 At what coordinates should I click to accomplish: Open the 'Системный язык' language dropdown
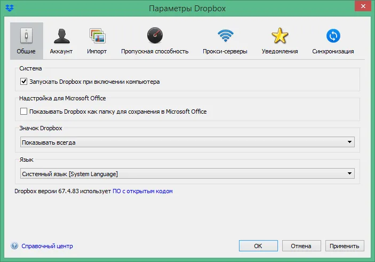point(187,173)
